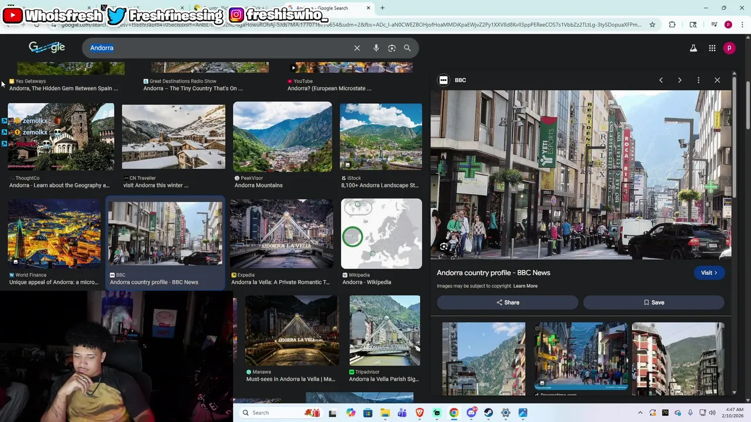Open Manawa Must-sees bridge thumbnail
Screen dimensions: 751x422
click(x=292, y=331)
